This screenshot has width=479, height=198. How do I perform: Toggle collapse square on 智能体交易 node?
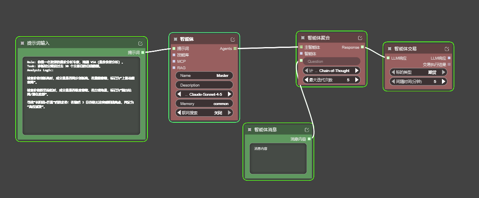point(390,49)
